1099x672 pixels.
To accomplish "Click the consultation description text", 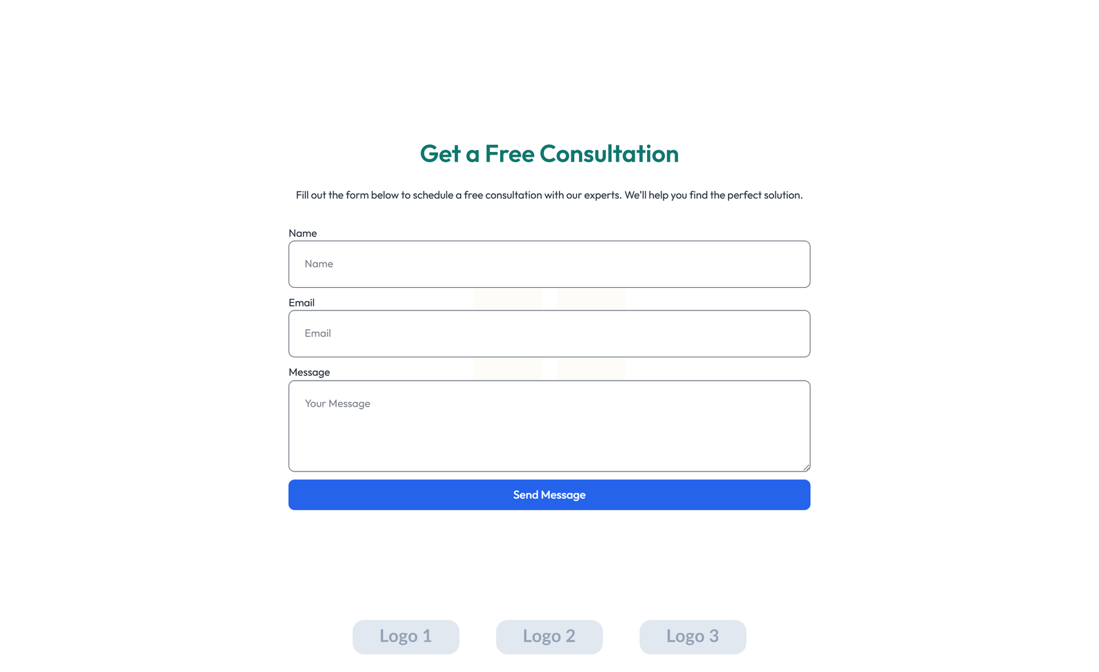I will [x=549, y=194].
